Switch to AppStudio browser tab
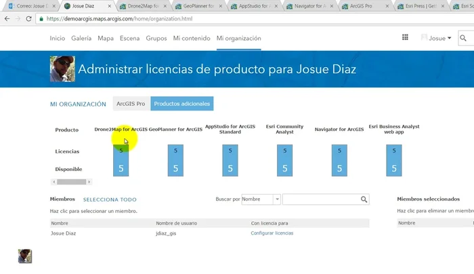 pyautogui.click(x=253, y=5)
